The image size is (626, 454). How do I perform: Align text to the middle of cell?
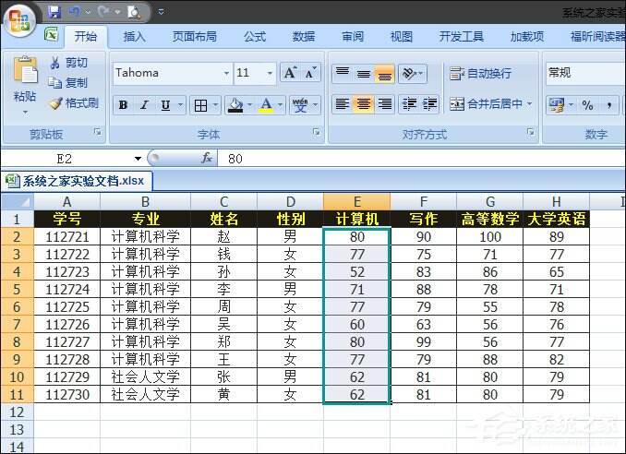(363, 74)
